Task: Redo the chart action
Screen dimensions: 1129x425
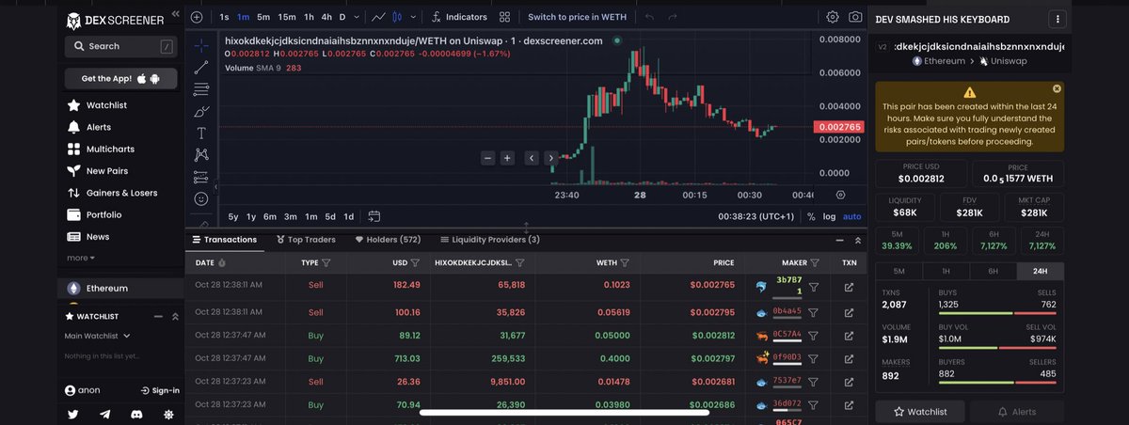Action: click(674, 17)
